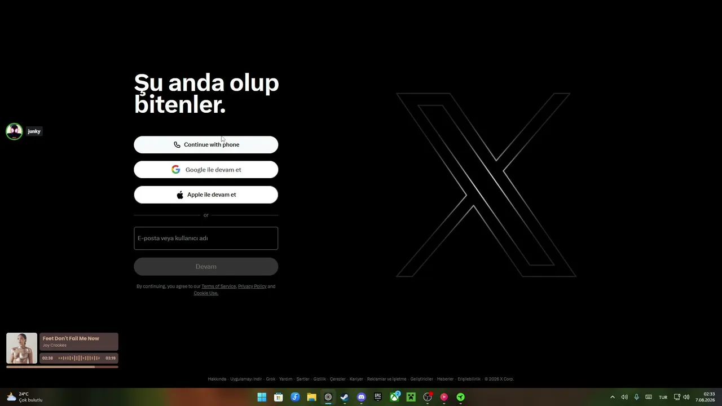Focus the E-posta veya kullanıcı adı field
The width and height of the screenshot is (722, 406).
click(x=206, y=238)
